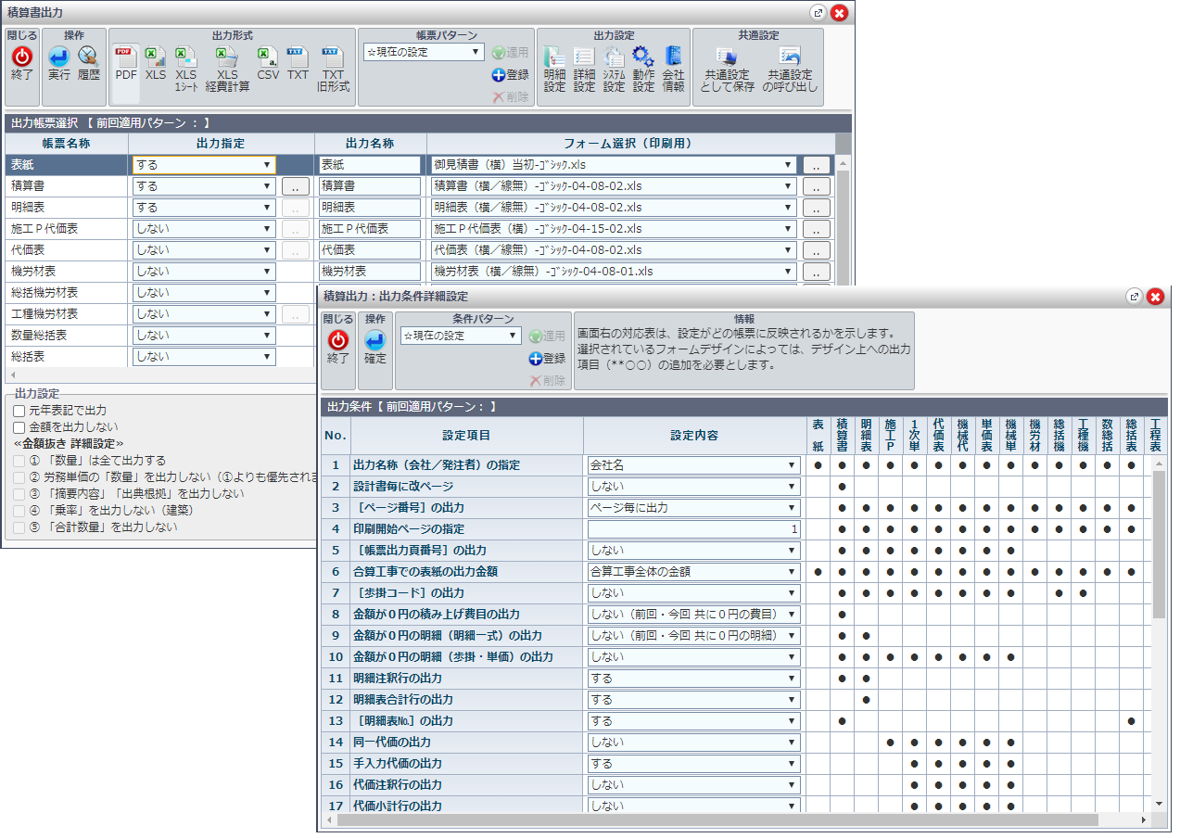Click '..' browse button for 施工Ｐ代価表 form
Viewport: 1180px width, 838px height.
pos(817,229)
